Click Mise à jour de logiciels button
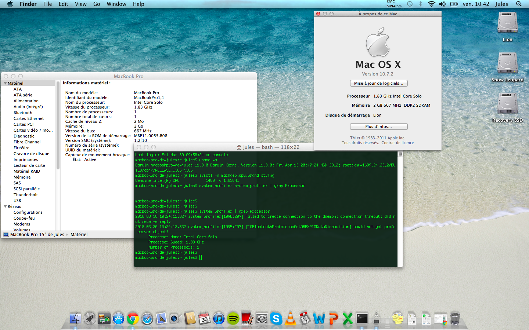Viewport: 529px width, 330px height. [379, 83]
